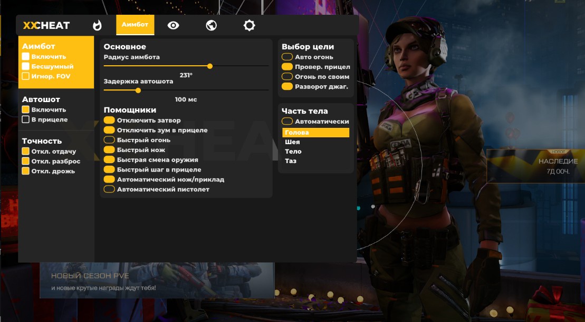
Task: Toggle the Провер. прицел switch
Action: tap(287, 67)
